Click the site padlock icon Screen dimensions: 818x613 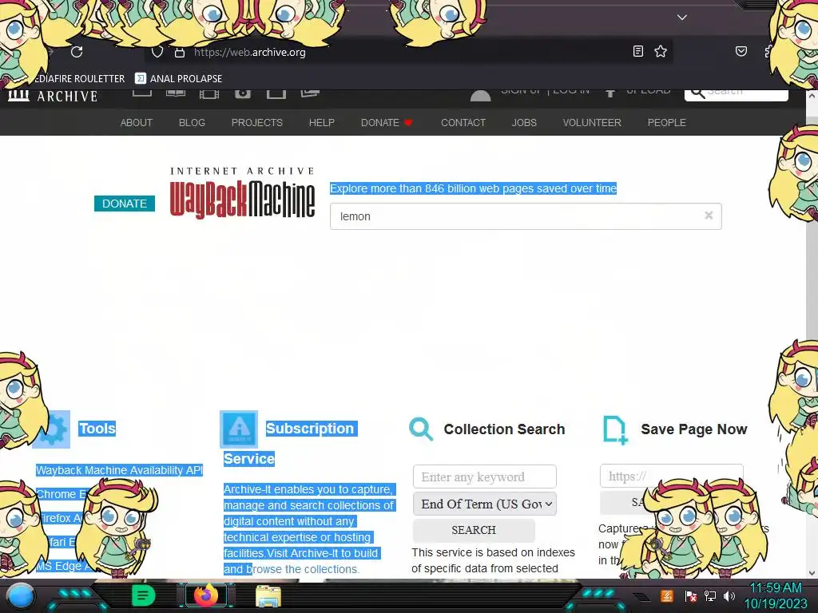[180, 52]
